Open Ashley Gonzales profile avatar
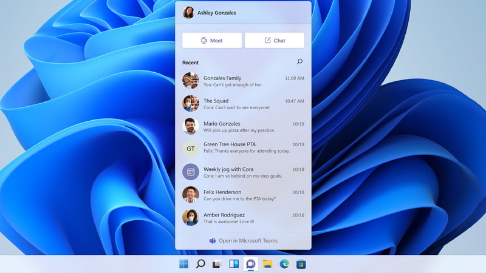This screenshot has width=486, height=273. point(188,13)
